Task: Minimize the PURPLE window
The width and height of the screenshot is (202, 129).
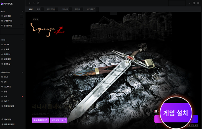Action: (189, 3)
